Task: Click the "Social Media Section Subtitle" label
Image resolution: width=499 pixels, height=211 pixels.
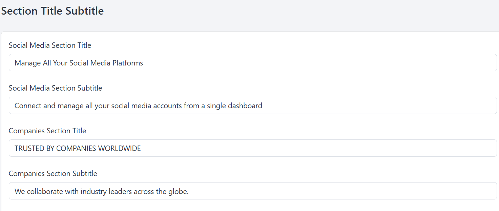Action: 55,88
